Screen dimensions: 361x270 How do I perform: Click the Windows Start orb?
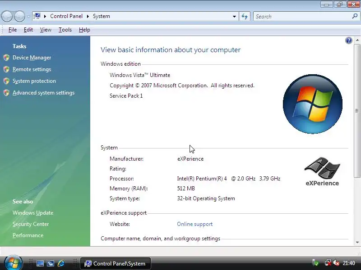pos(14,263)
